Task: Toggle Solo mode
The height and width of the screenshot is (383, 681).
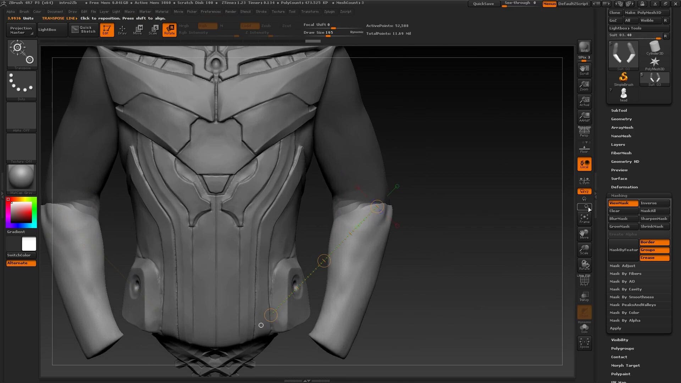Action: pyautogui.click(x=584, y=328)
